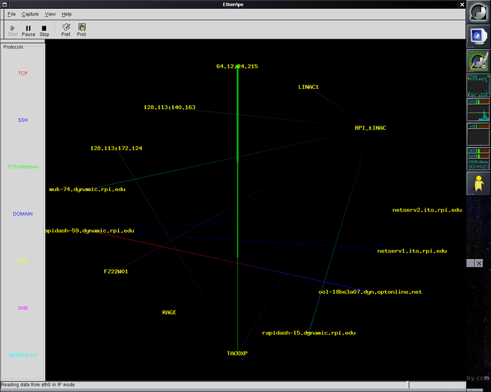Select the LINAC1 node
This screenshot has height=392, width=491.
pos(309,87)
